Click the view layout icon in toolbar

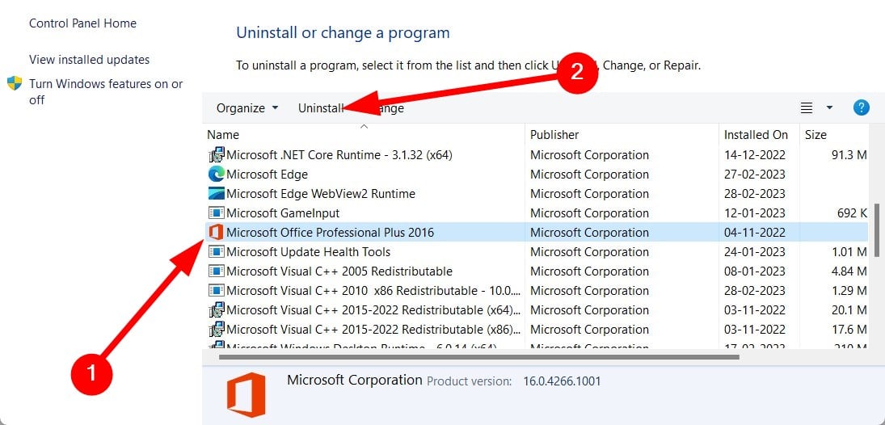pyautogui.click(x=807, y=107)
